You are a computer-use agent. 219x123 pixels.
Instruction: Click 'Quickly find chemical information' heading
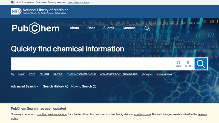pos(67,49)
